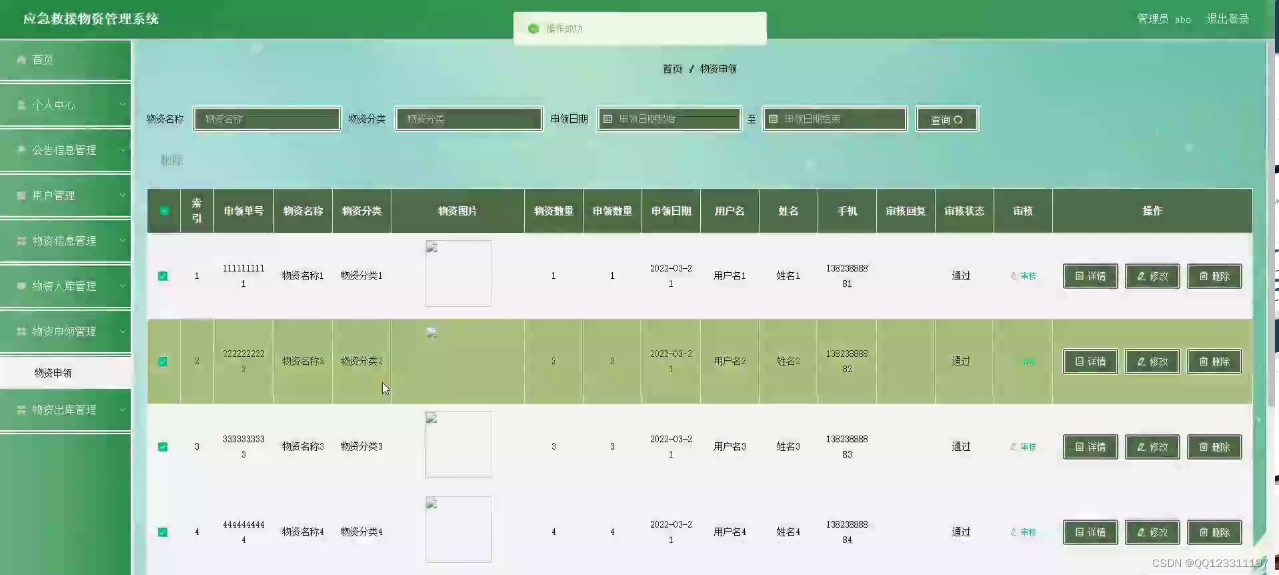Uncheck the checkbox for row 1
Image resolution: width=1279 pixels, height=575 pixels.
point(163,276)
